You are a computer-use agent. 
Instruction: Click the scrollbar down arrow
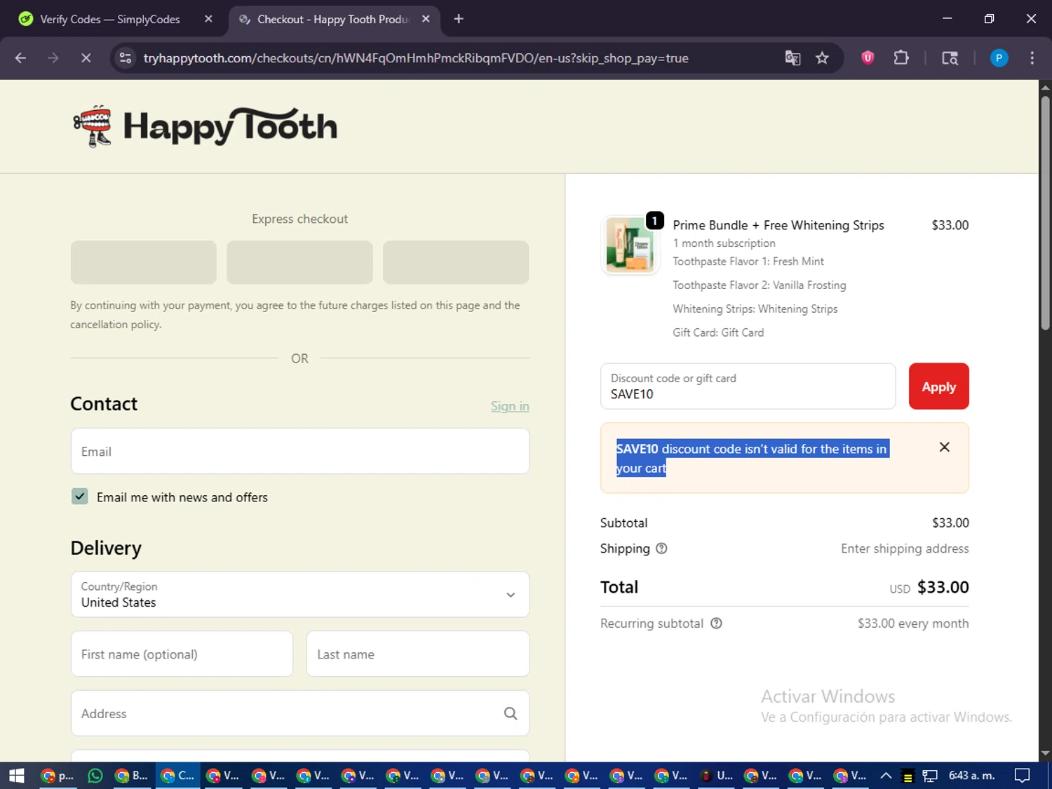[1045, 753]
